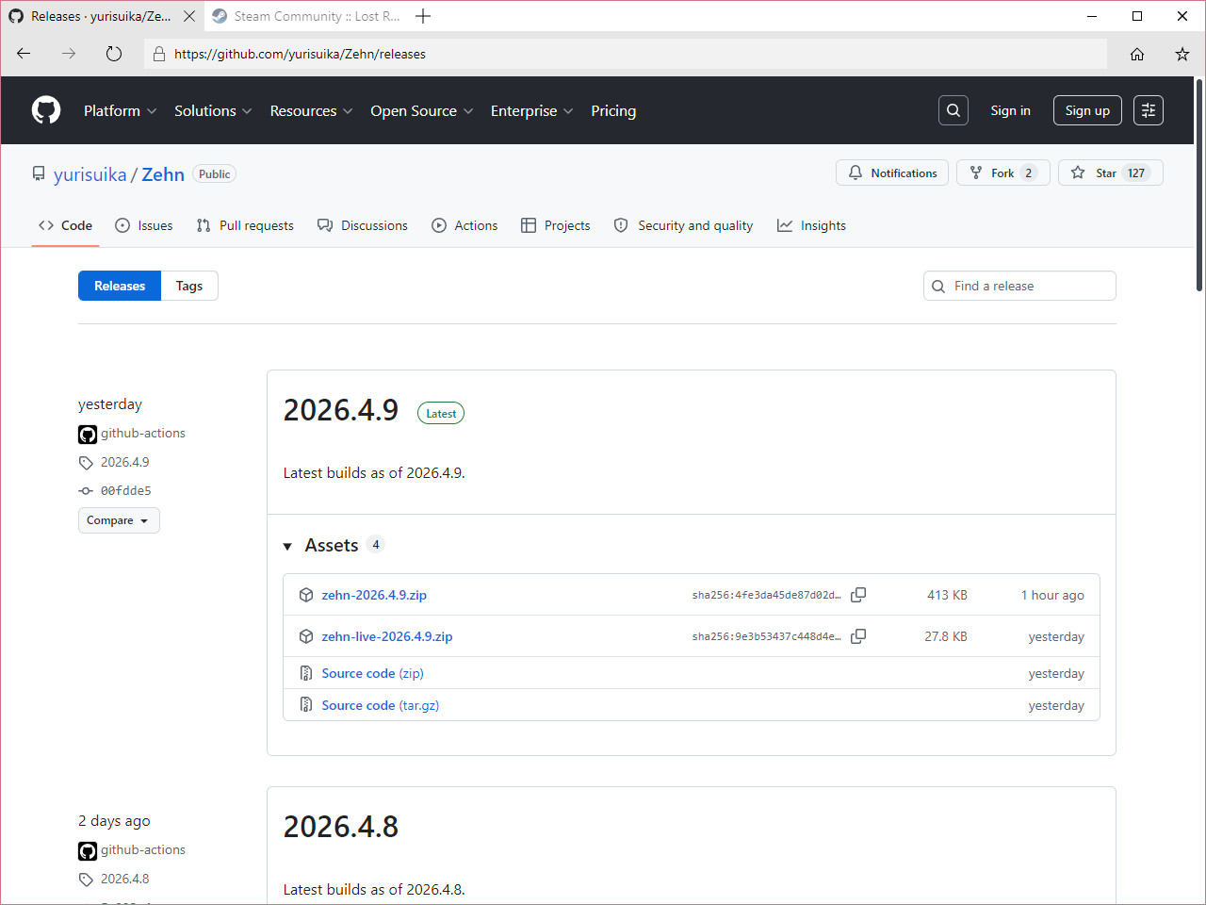
Task: Copy sha256 hash for zehn-2026.4.9.zip
Action: pyautogui.click(x=858, y=595)
